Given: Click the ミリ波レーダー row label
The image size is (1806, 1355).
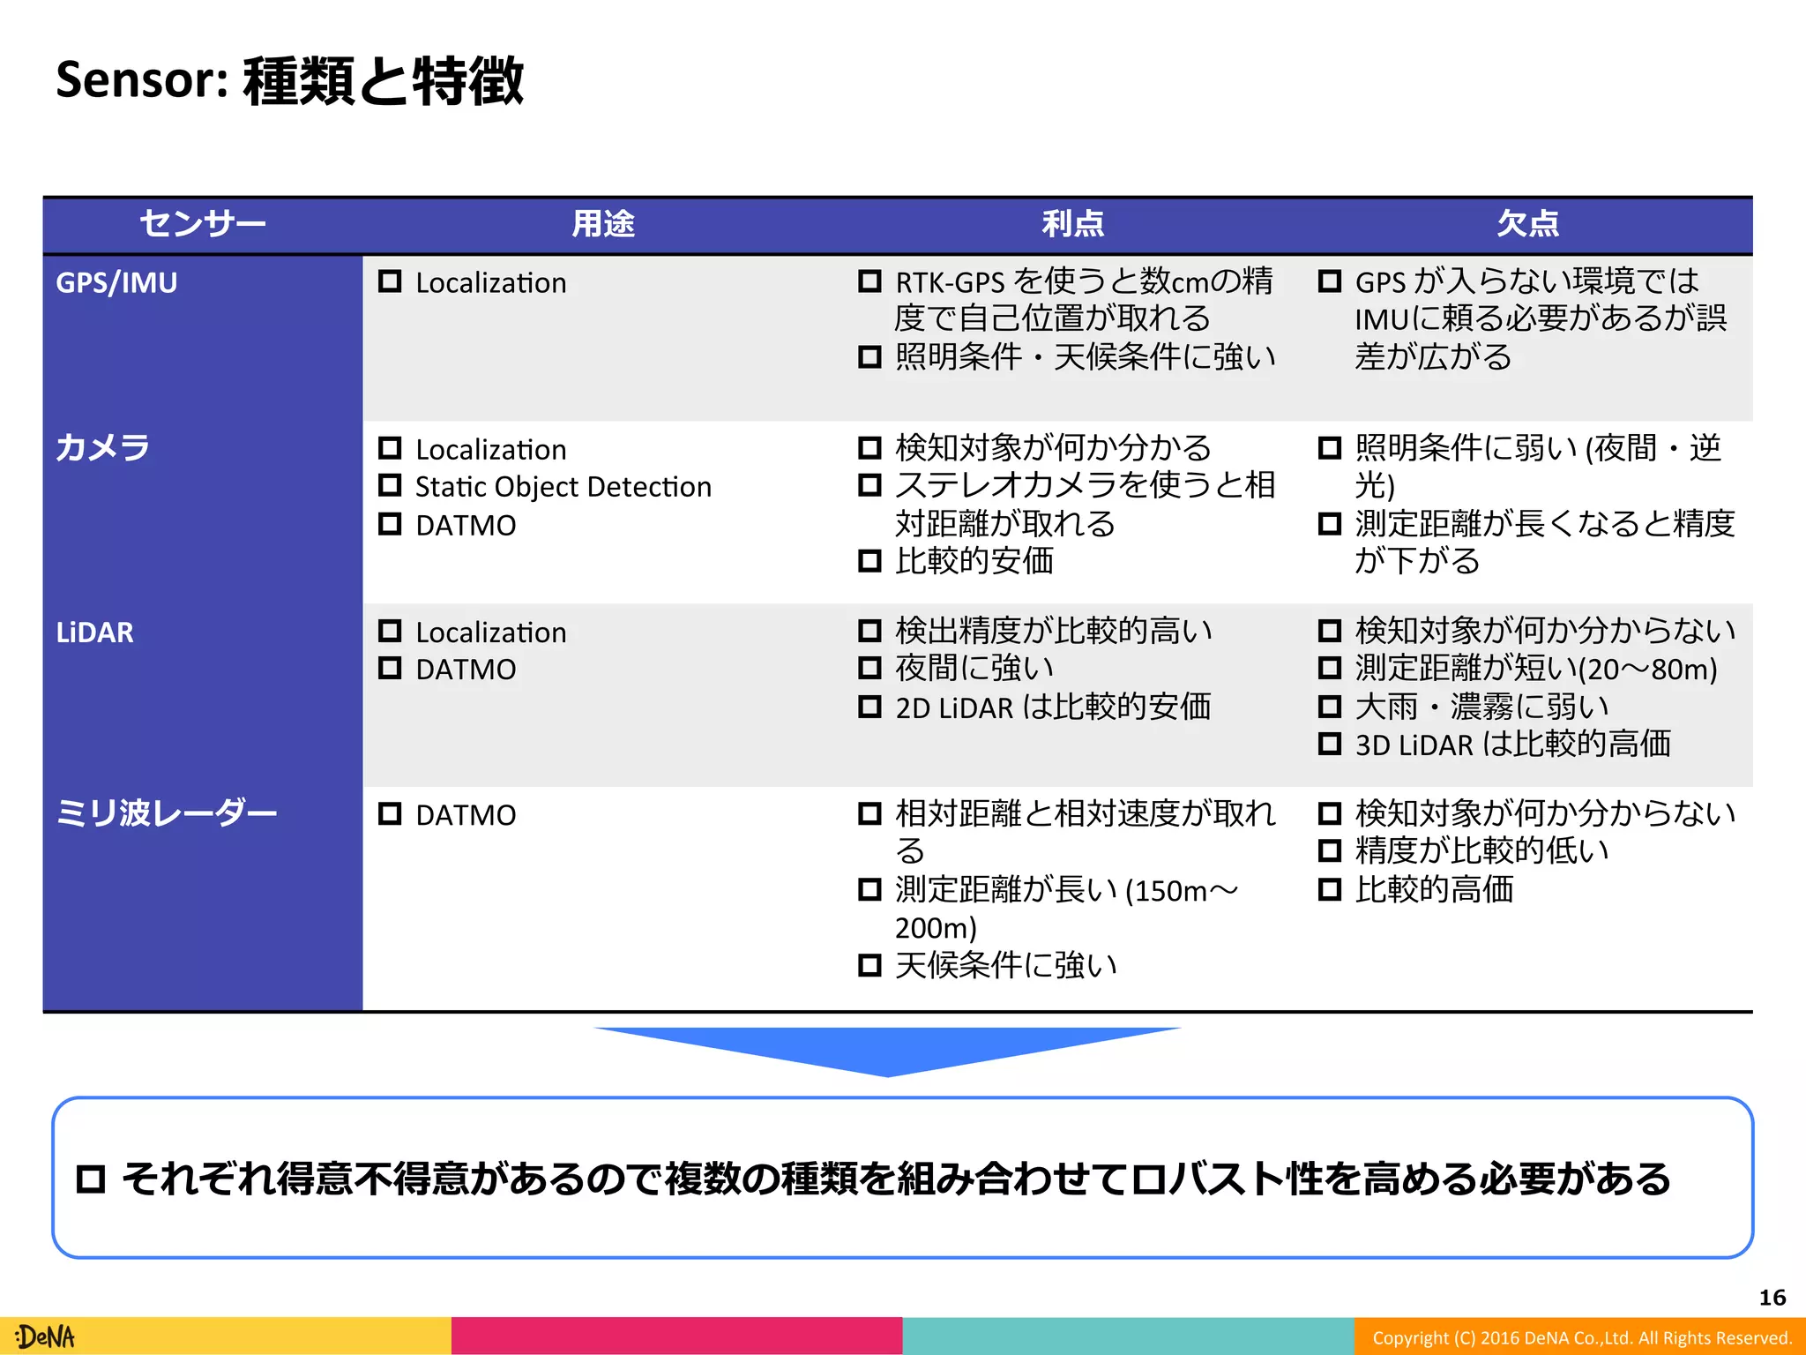Looking at the screenshot, I should pyautogui.click(x=166, y=812).
